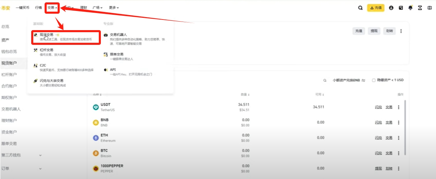This screenshot has width=436, height=179.
Task: Click the 币安 logo
Action: pos(5,8)
